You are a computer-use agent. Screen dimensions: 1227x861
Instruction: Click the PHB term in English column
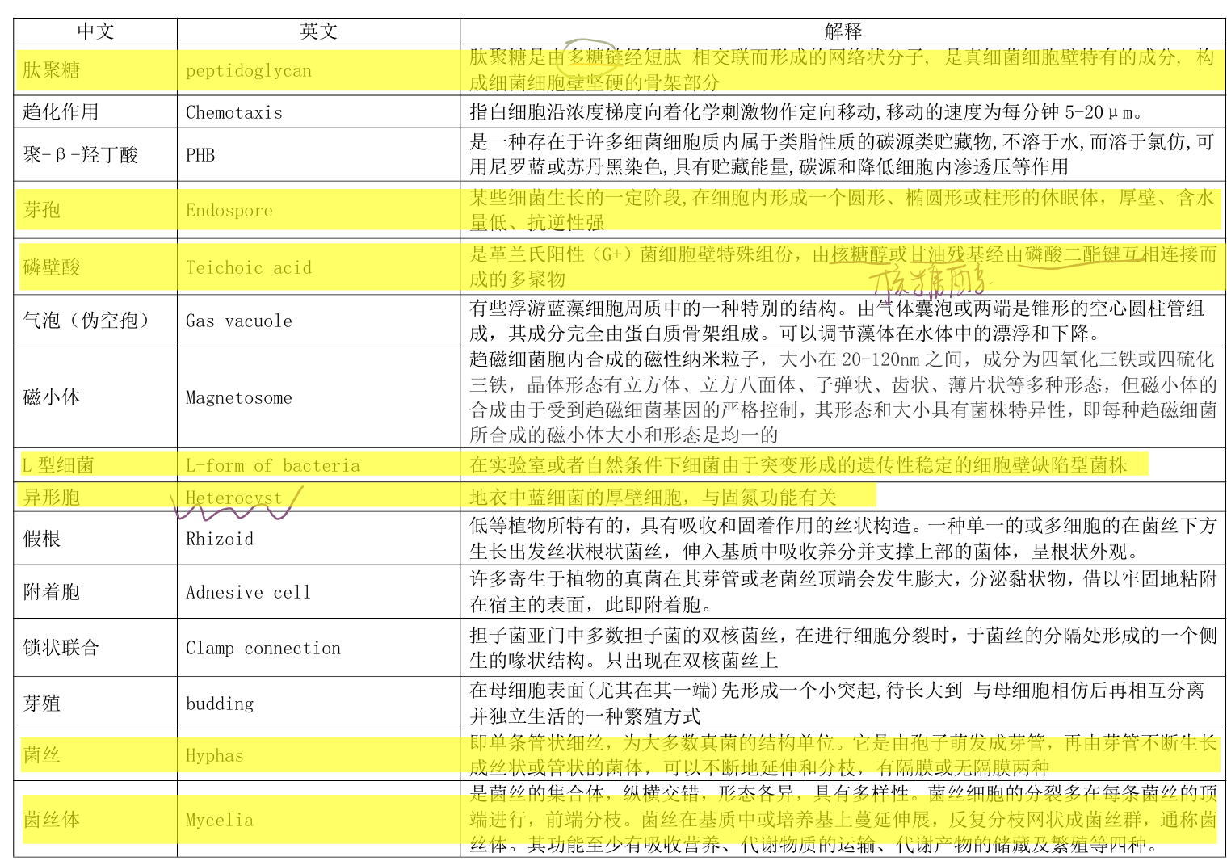[200, 155]
